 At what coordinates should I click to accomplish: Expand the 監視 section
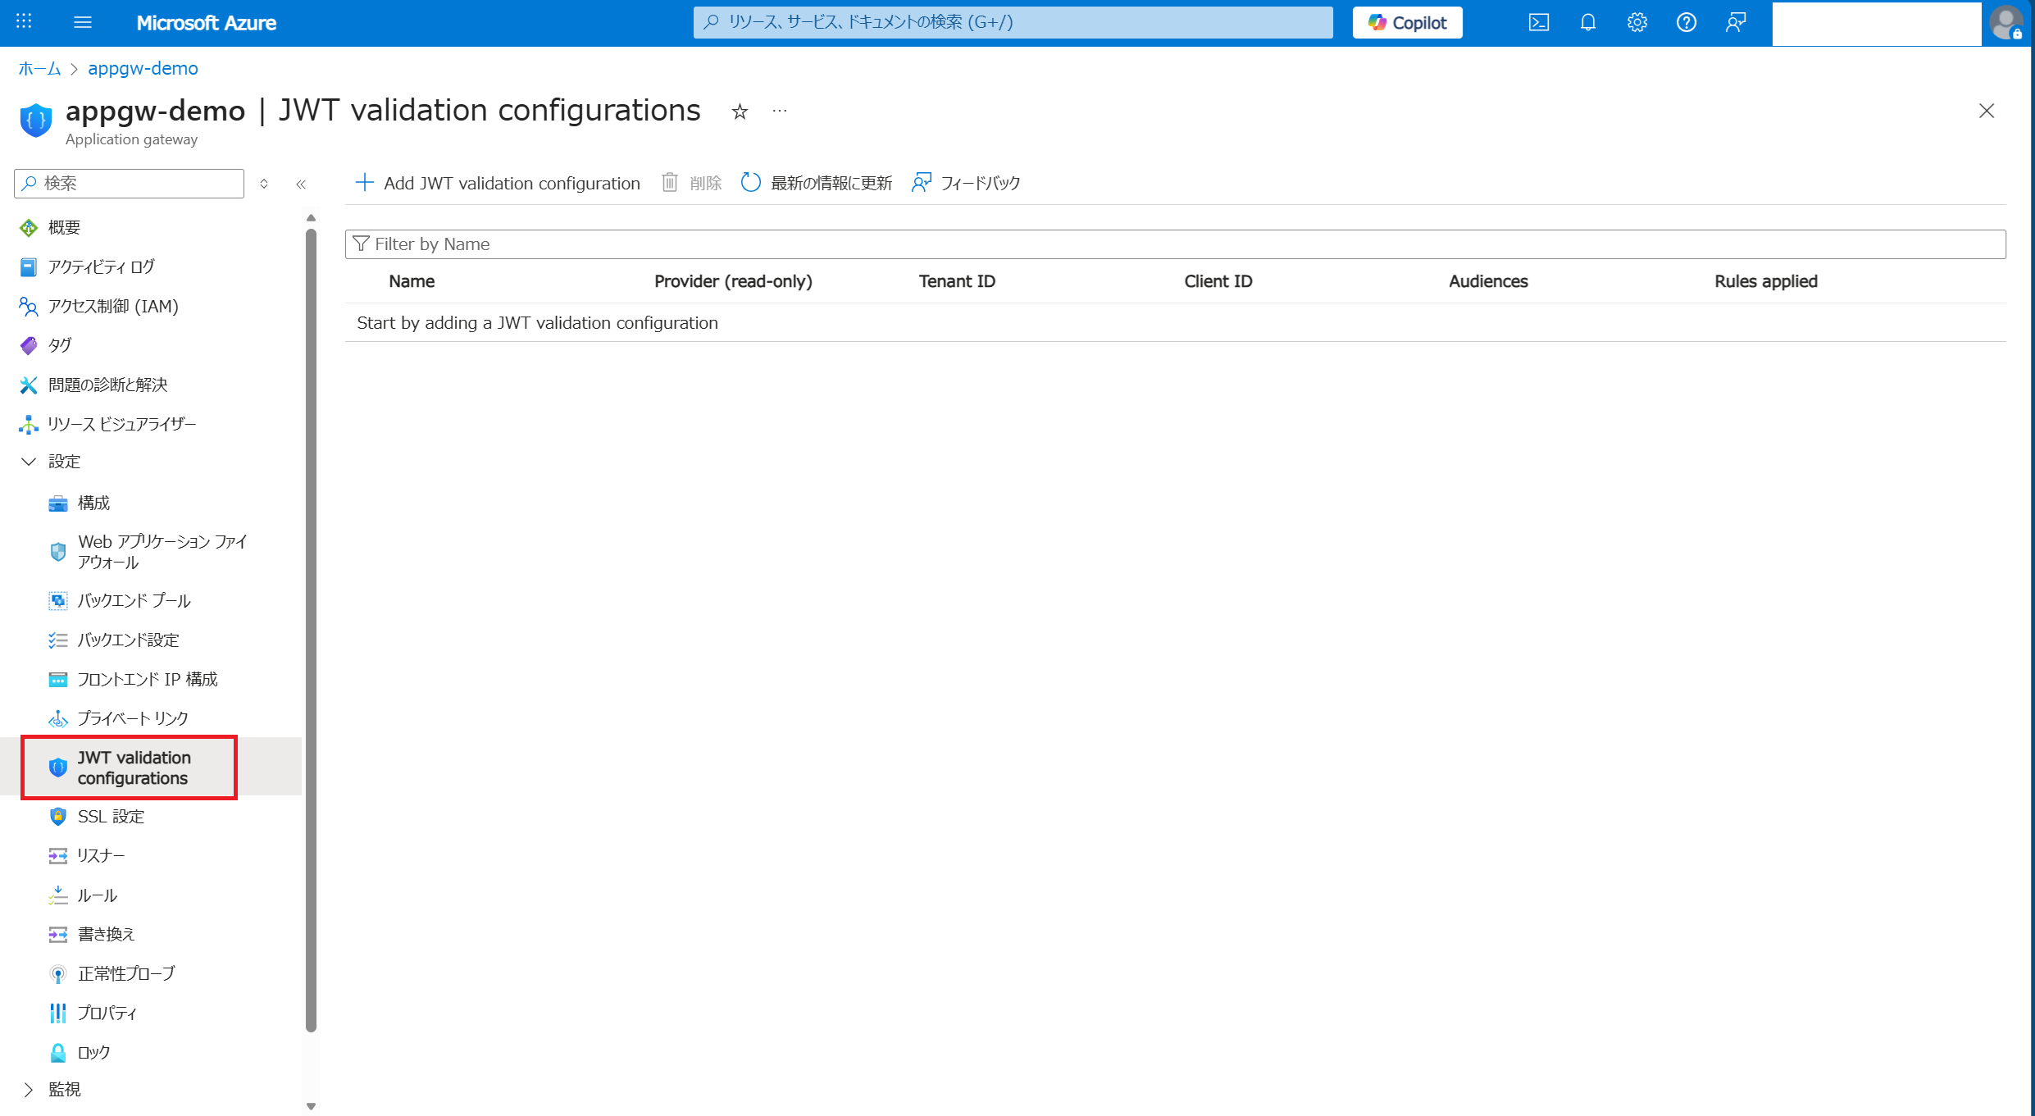(x=29, y=1090)
